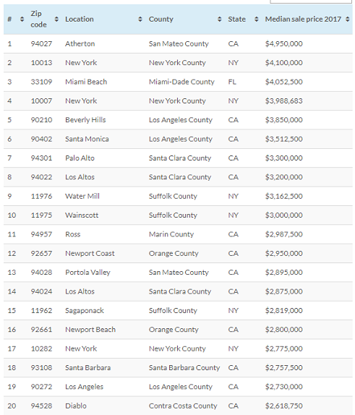Click State column sort arrows icon
This screenshot has height=415, width=355.
(x=256, y=19)
